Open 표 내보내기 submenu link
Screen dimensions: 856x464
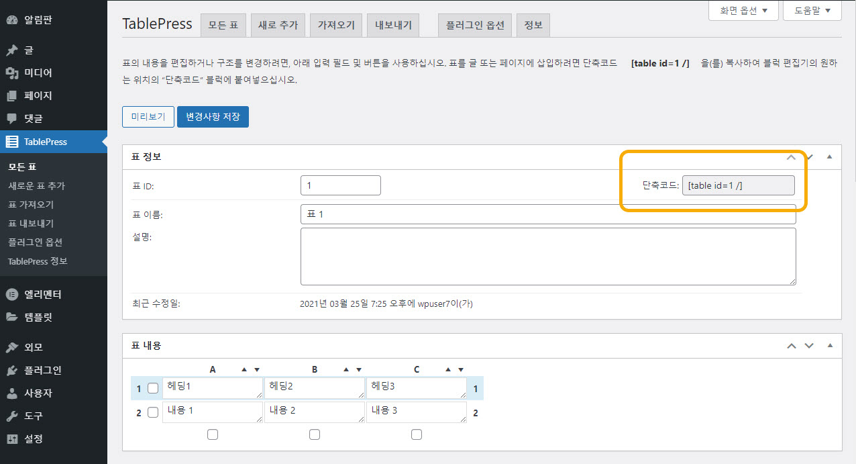tap(31, 224)
